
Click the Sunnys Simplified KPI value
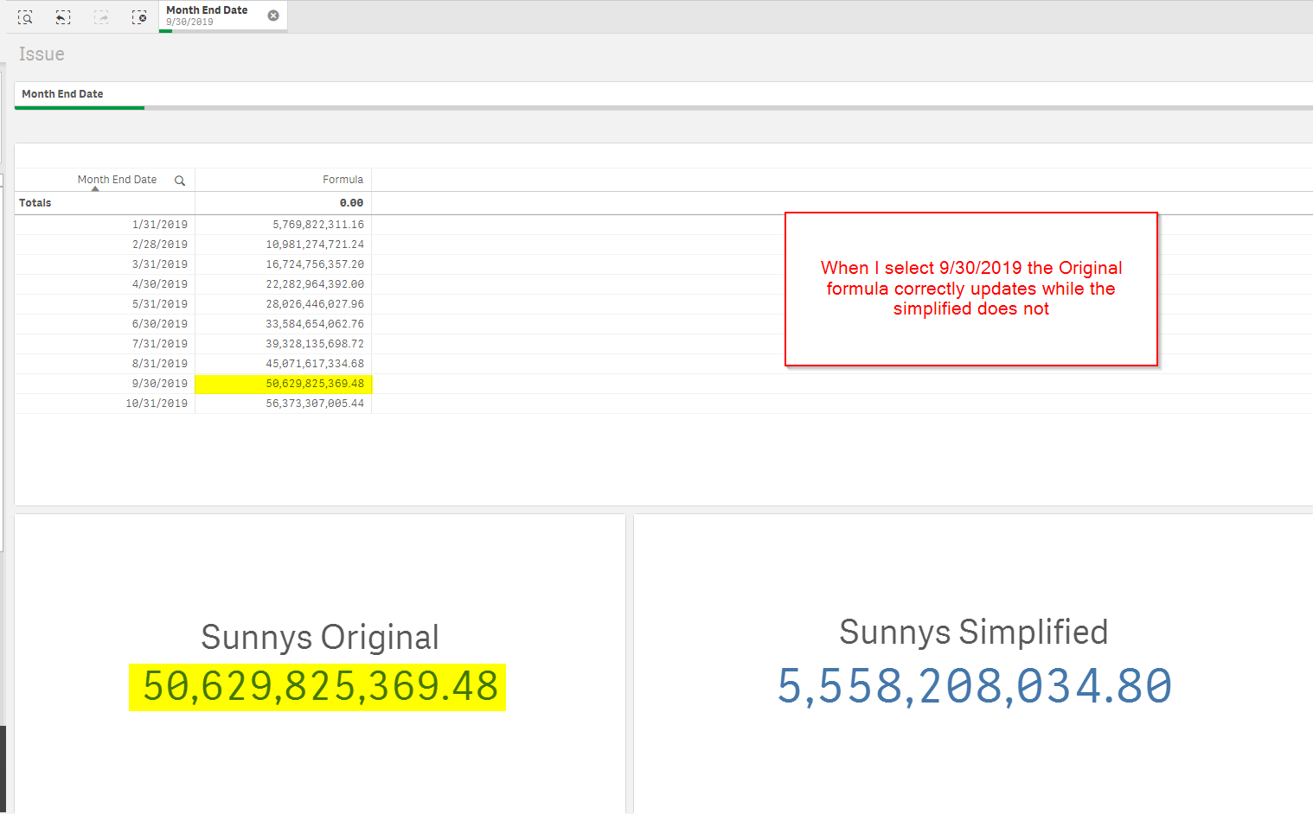pos(974,686)
